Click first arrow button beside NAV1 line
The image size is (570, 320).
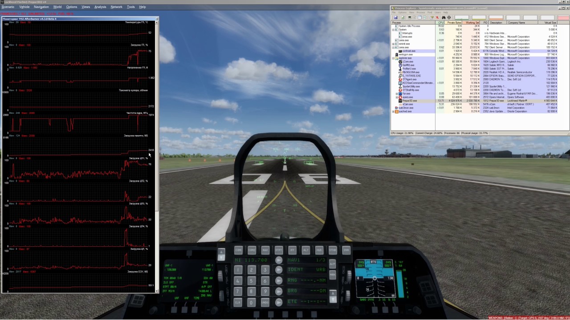pyautogui.click(x=279, y=260)
